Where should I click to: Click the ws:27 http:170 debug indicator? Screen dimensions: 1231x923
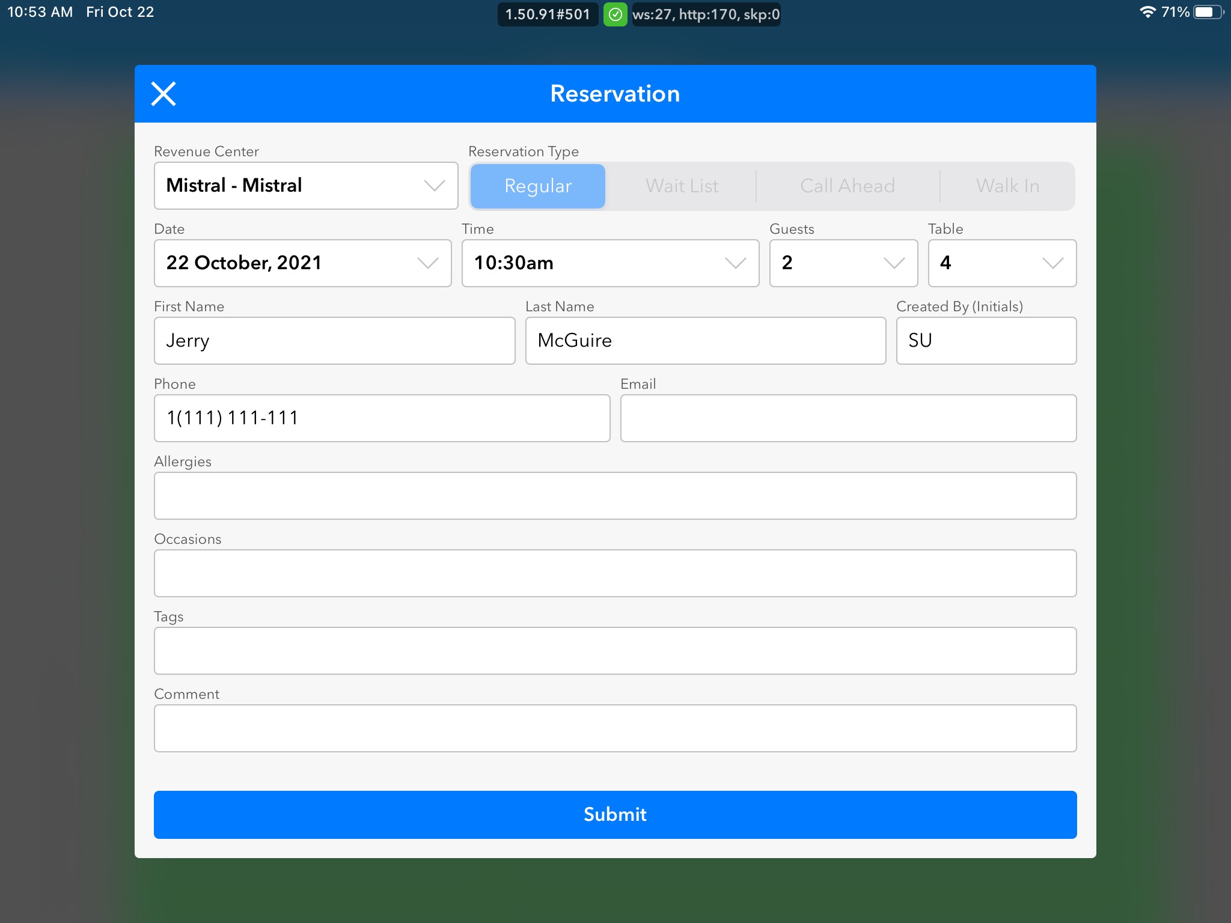706,14
